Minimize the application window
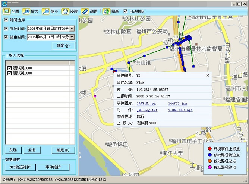This screenshot has height=184, width=249. point(233,4)
